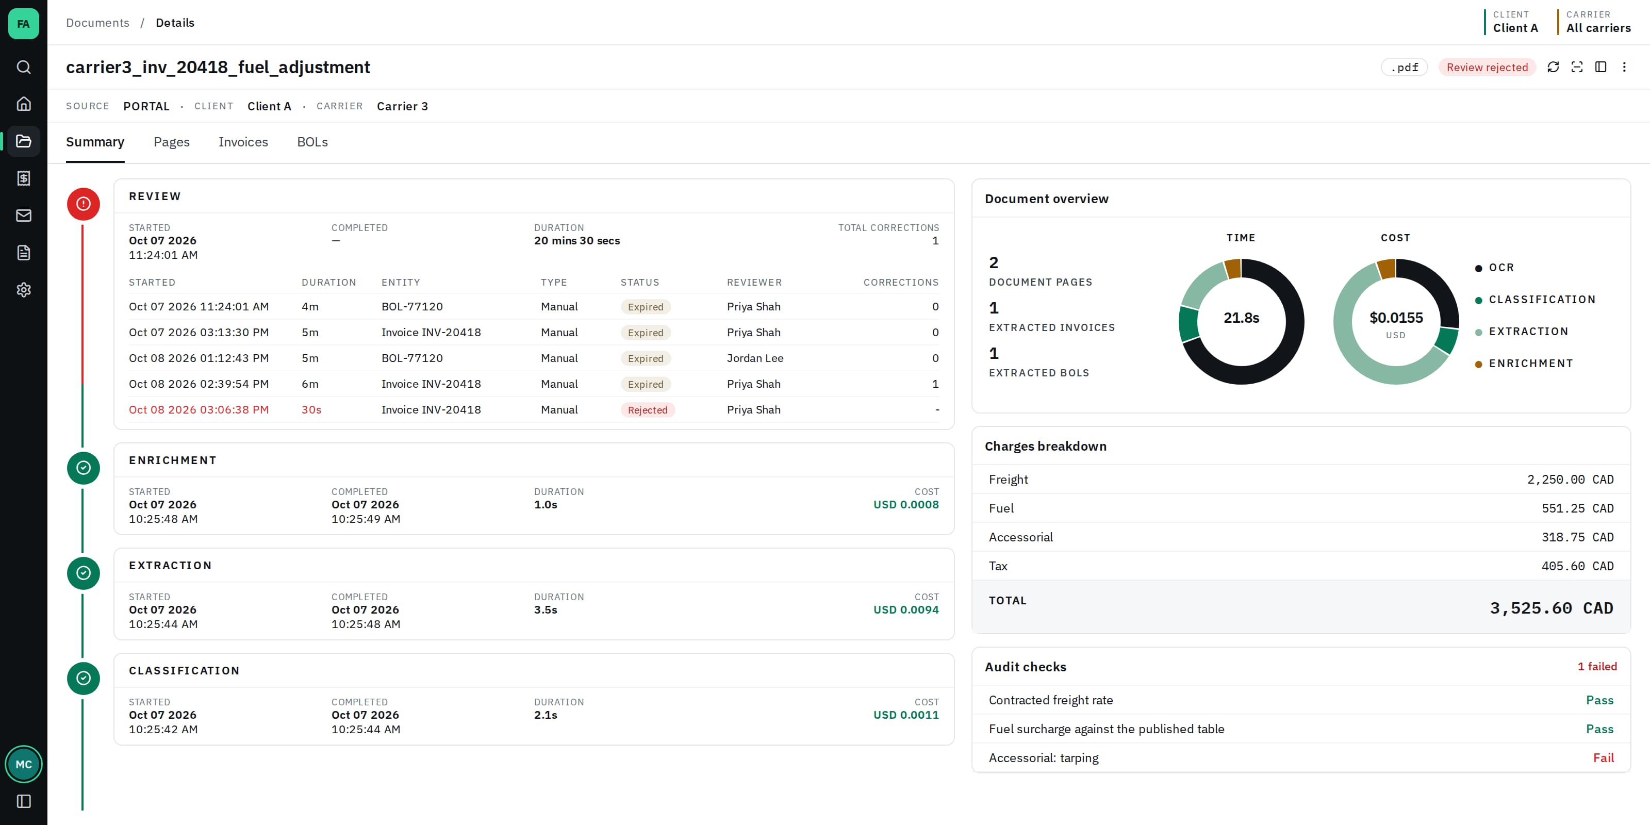The height and width of the screenshot is (825, 1650).
Task: Open the more options kebab menu
Action: [x=1624, y=67]
